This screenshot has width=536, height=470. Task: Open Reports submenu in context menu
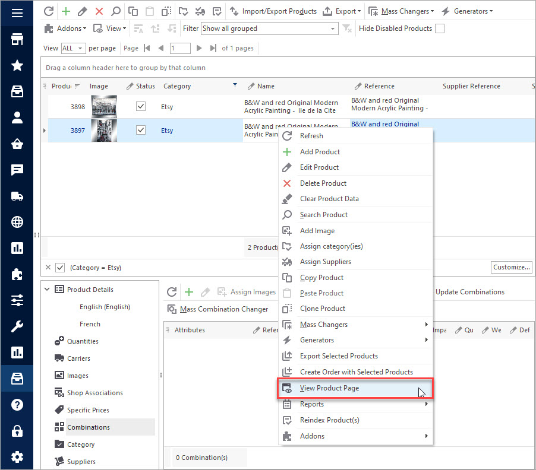pos(355,404)
